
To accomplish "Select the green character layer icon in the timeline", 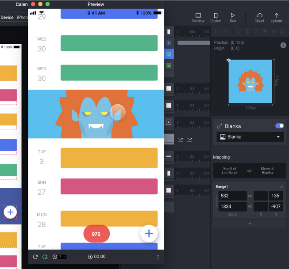I will 169,65.
